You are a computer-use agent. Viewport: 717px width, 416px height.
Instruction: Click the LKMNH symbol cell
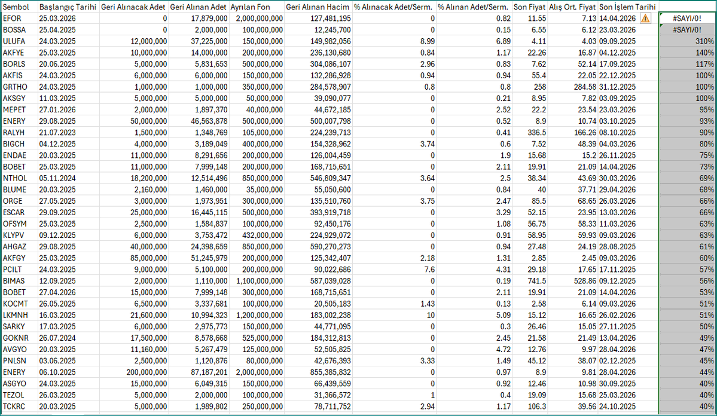point(19,315)
